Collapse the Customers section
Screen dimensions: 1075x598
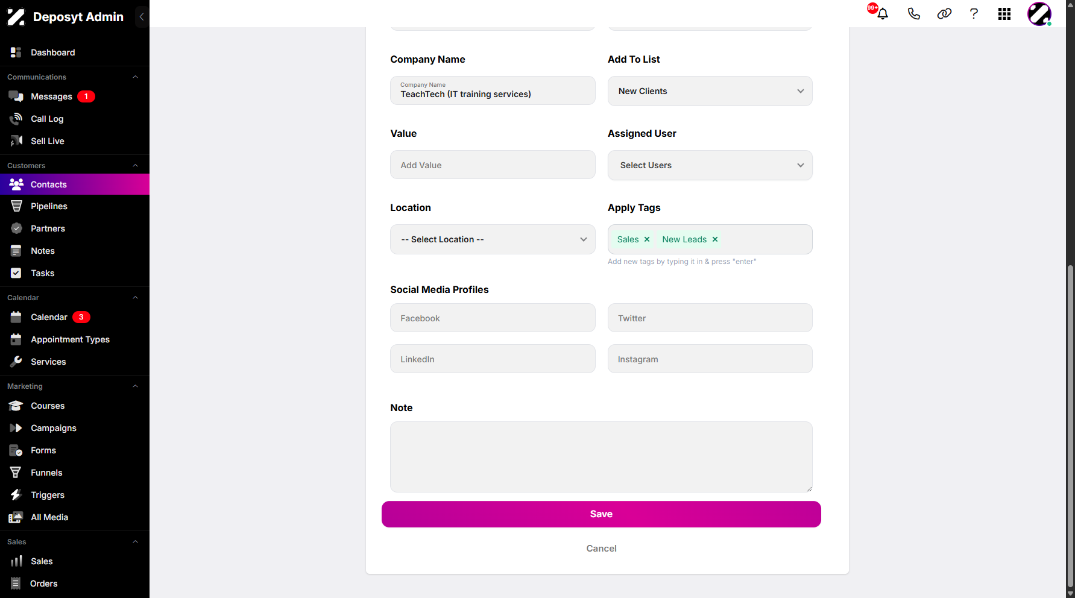(135, 166)
